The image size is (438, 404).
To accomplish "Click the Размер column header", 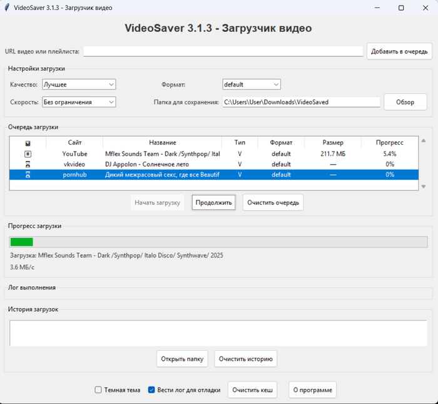I will coord(332,143).
